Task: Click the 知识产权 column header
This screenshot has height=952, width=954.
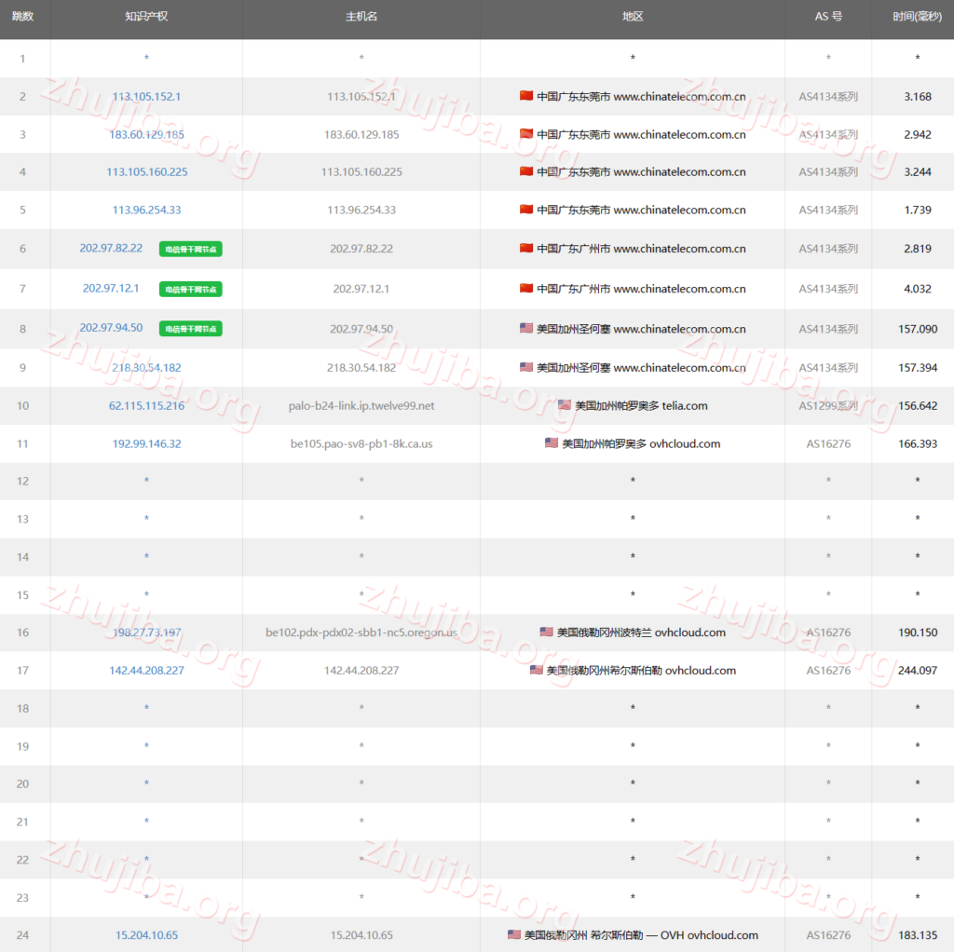Action: tap(145, 17)
